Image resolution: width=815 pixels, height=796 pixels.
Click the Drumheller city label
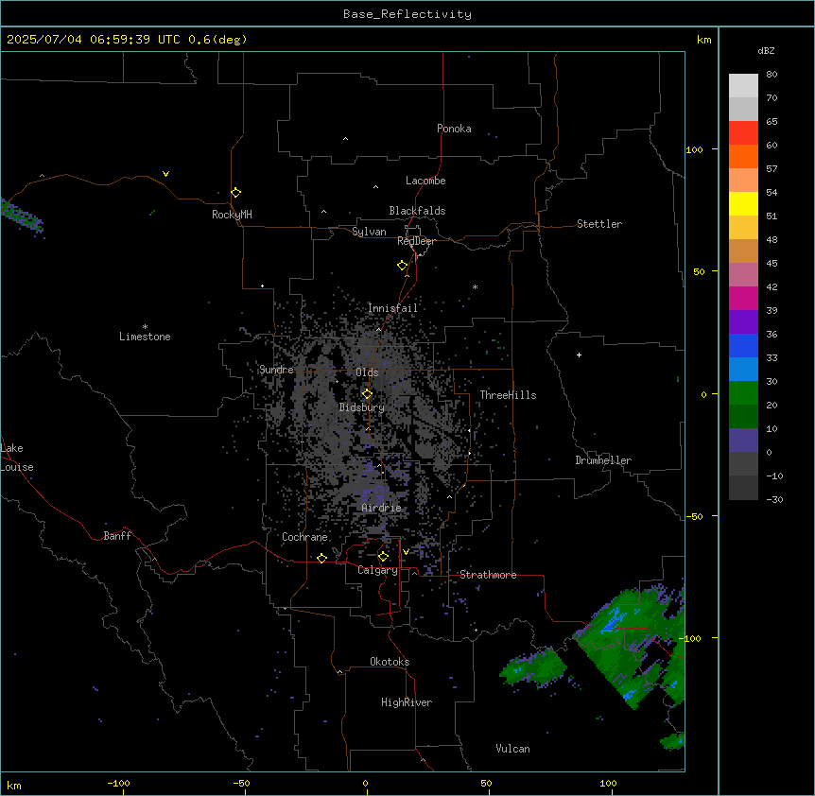pyautogui.click(x=603, y=460)
